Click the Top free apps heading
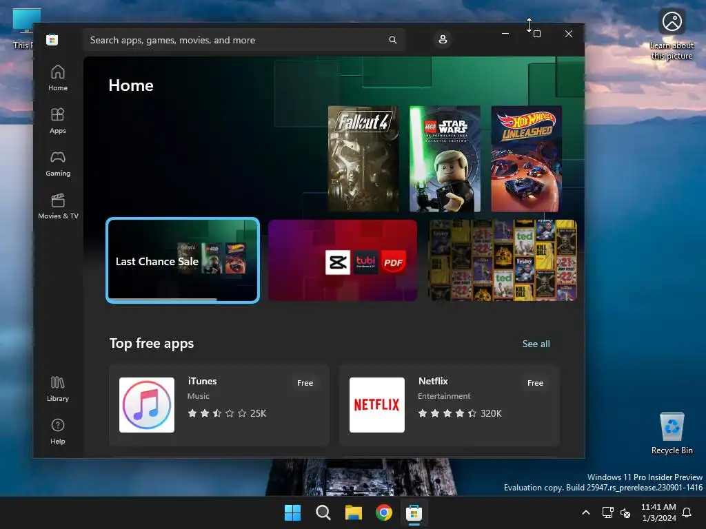Image resolution: width=706 pixels, height=529 pixels. [x=152, y=343]
